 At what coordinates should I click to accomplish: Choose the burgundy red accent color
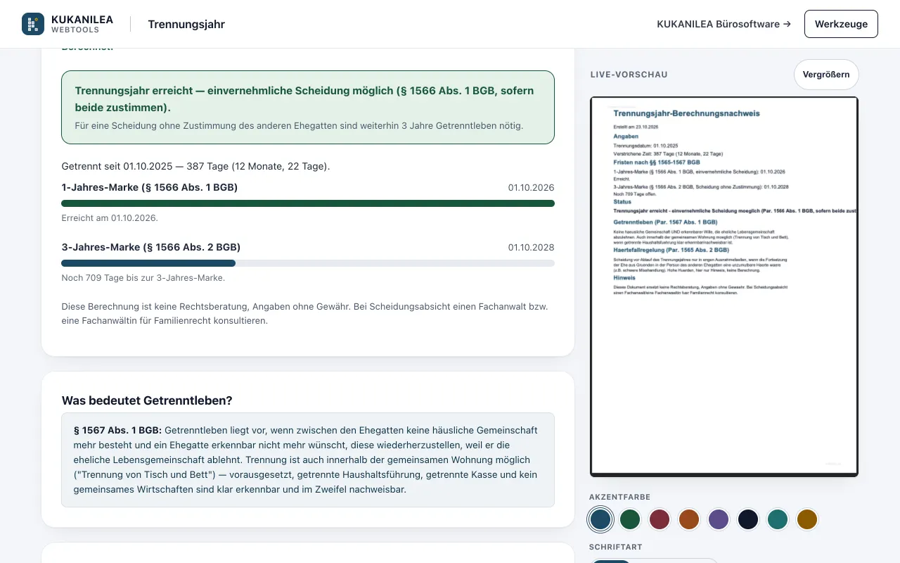(x=660, y=520)
